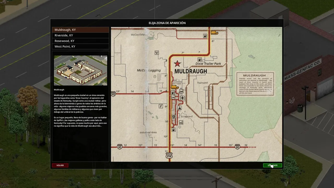This screenshot has width=334, height=188.
Task: Click the police badge icon on the map
Action: coord(173,116)
